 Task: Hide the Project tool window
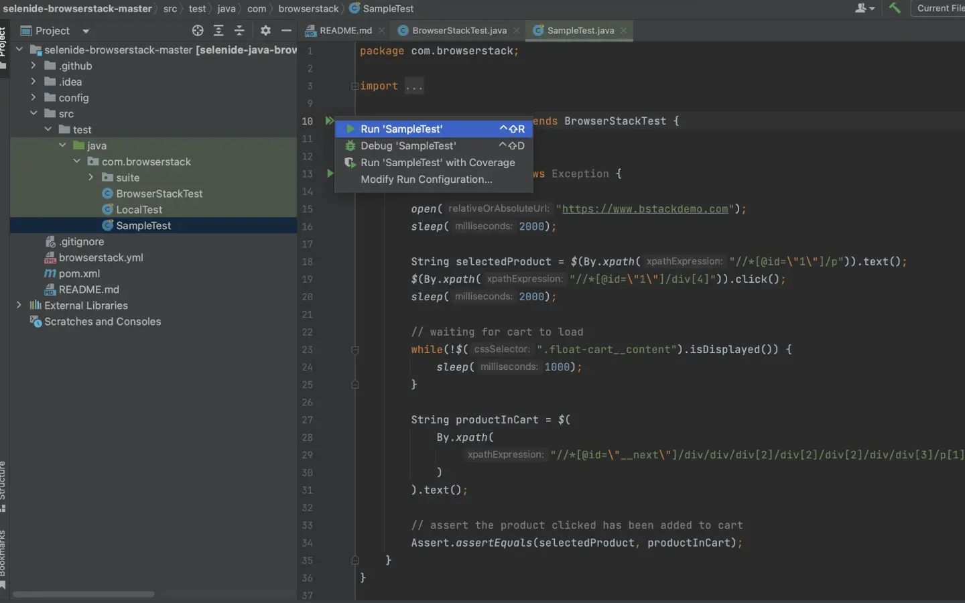286,31
